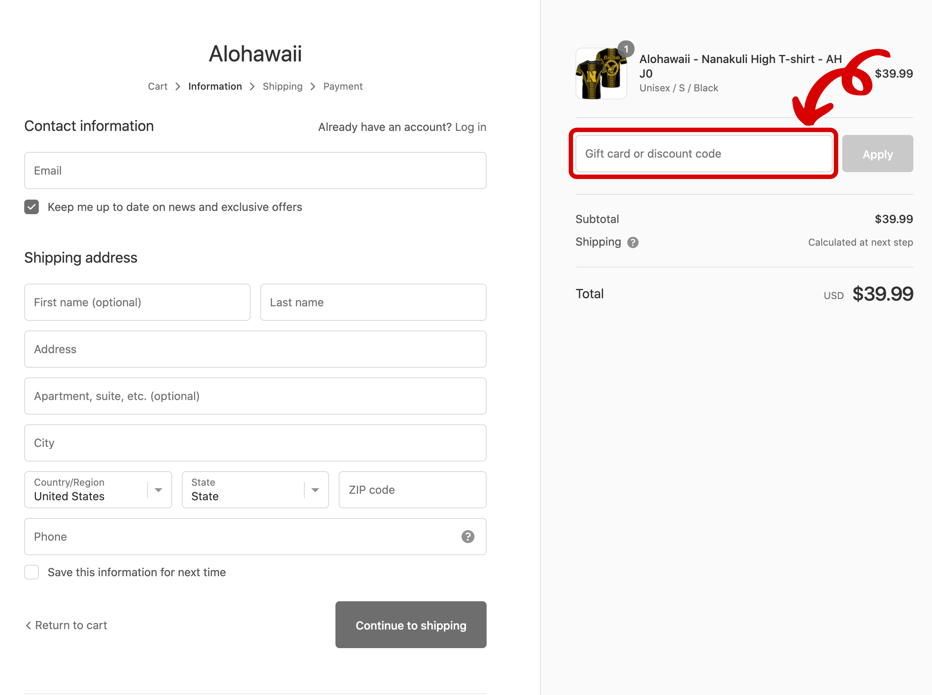Click the Nanakuli T-shirt product thumbnail
932x695 pixels.
[x=601, y=74]
